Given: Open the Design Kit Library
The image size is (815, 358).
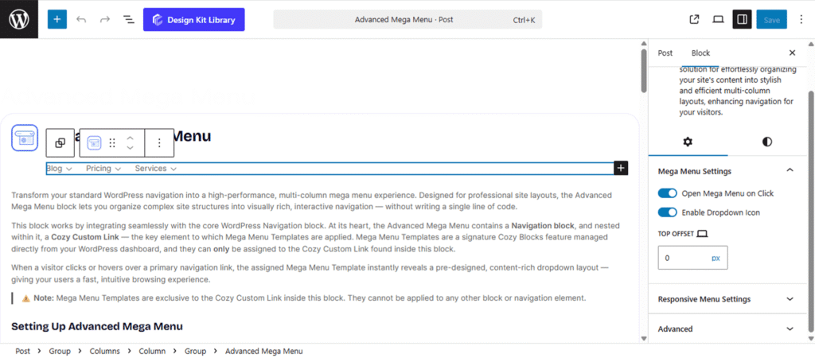Looking at the screenshot, I should (x=194, y=20).
